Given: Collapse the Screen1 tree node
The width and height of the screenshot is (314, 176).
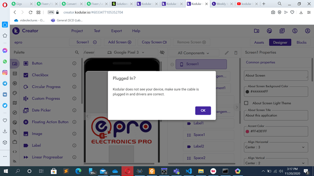Looking at the screenshot, I should [172, 64].
